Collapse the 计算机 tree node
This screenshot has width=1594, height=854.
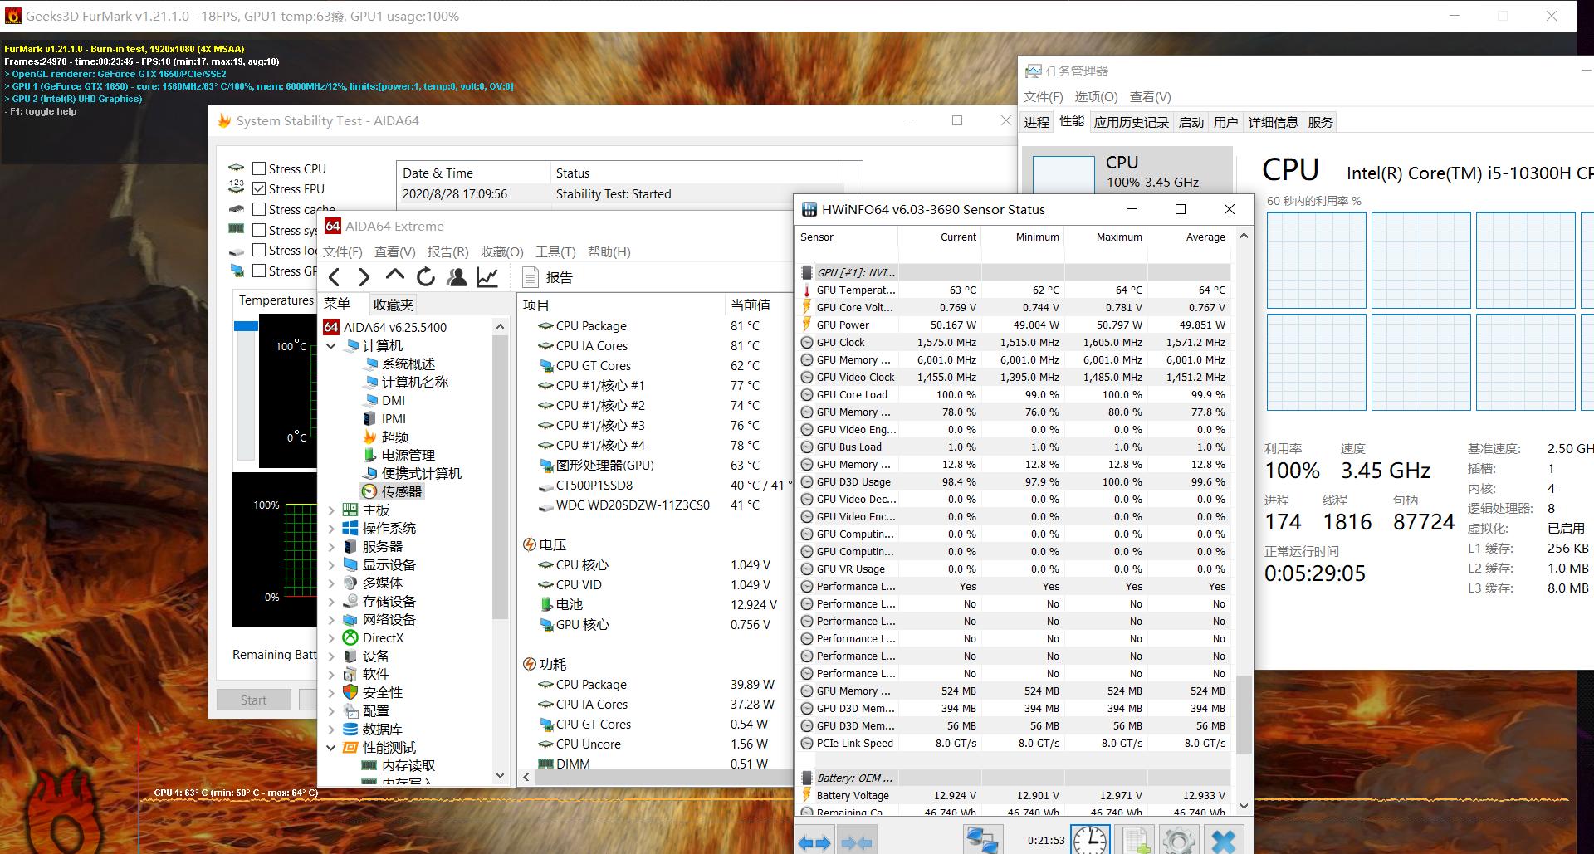coord(331,346)
